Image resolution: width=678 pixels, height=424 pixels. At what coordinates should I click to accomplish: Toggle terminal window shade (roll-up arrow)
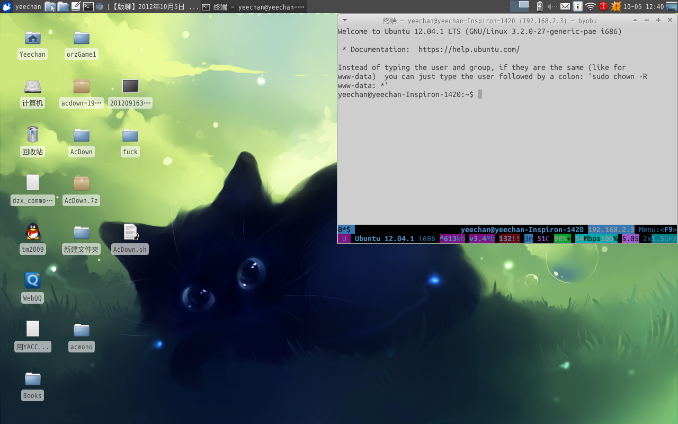coord(635,20)
